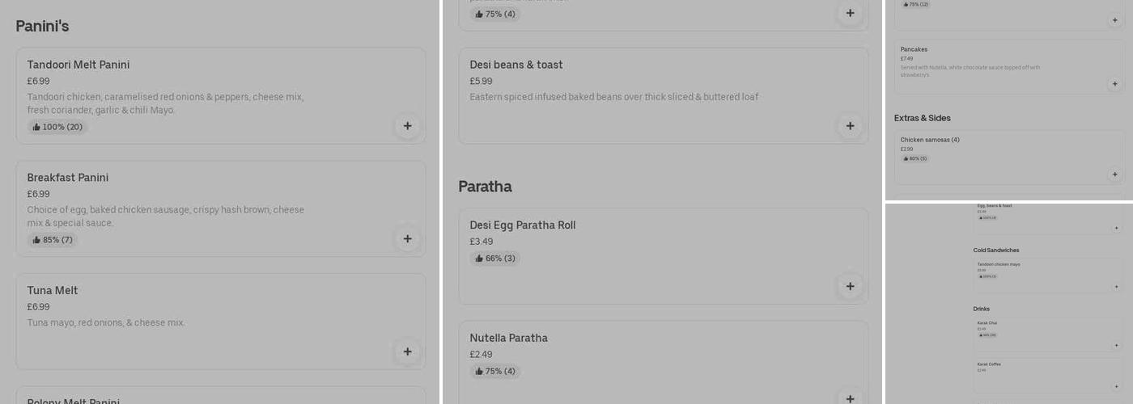Click the Breakfast Panini 85% (7) rating badge

pyautogui.click(x=53, y=240)
